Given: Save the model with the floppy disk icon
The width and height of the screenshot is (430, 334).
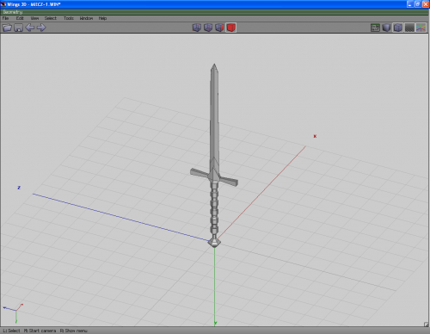Looking at the screenshot, I should (19, 28).
